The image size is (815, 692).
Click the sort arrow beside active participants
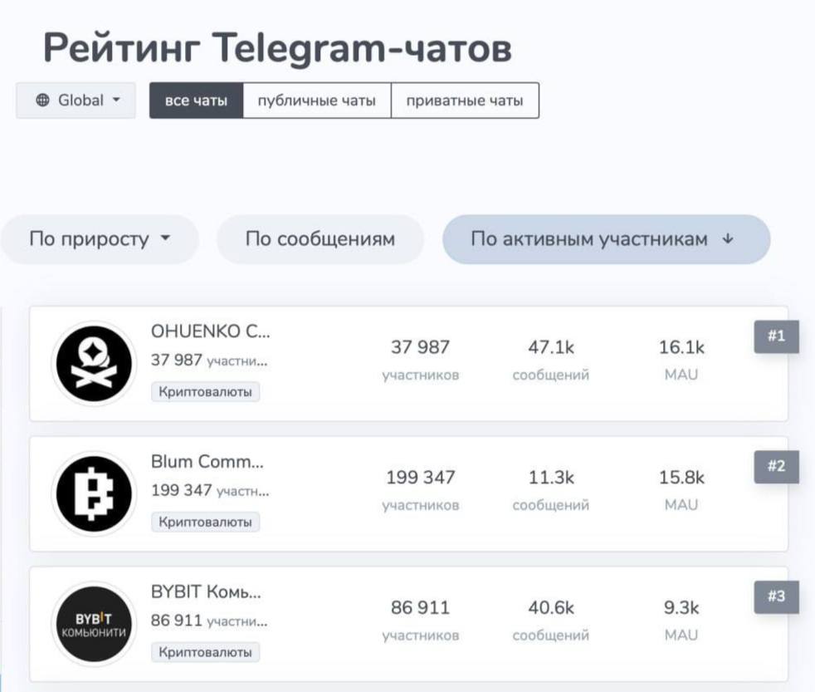(x=728, y=239)
